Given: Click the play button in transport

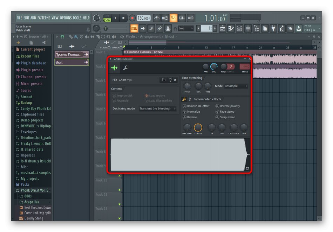Looking at the screenshot, I should 116,18.
